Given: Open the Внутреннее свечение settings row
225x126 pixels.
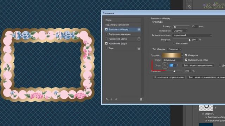Looking at the screenshot, I should coord(123,34).
